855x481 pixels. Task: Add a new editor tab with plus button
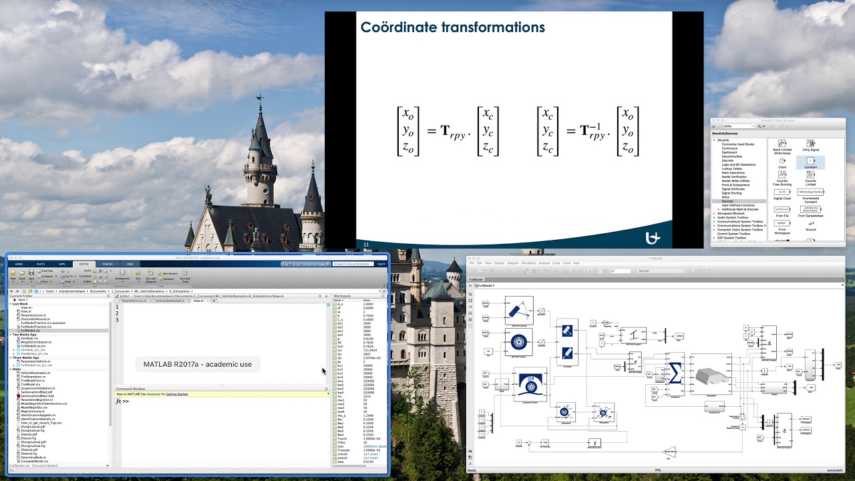click(x=214, y=301)
